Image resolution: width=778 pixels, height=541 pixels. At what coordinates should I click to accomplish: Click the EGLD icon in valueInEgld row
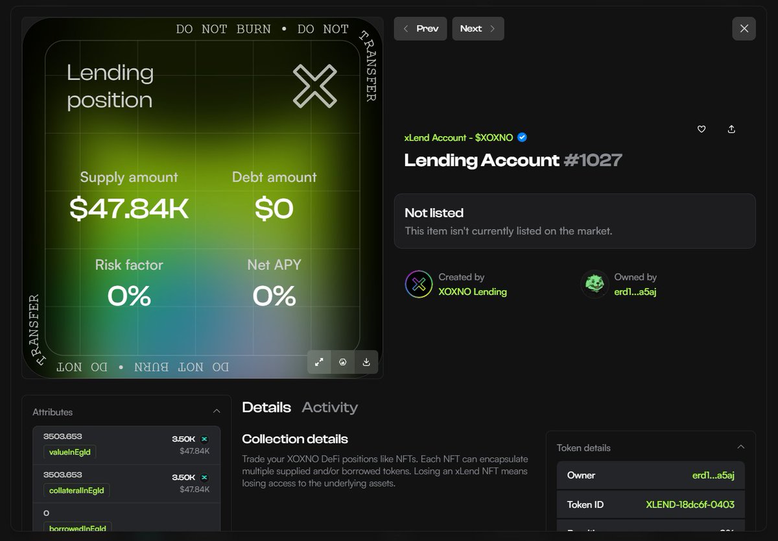pos(204,439)
